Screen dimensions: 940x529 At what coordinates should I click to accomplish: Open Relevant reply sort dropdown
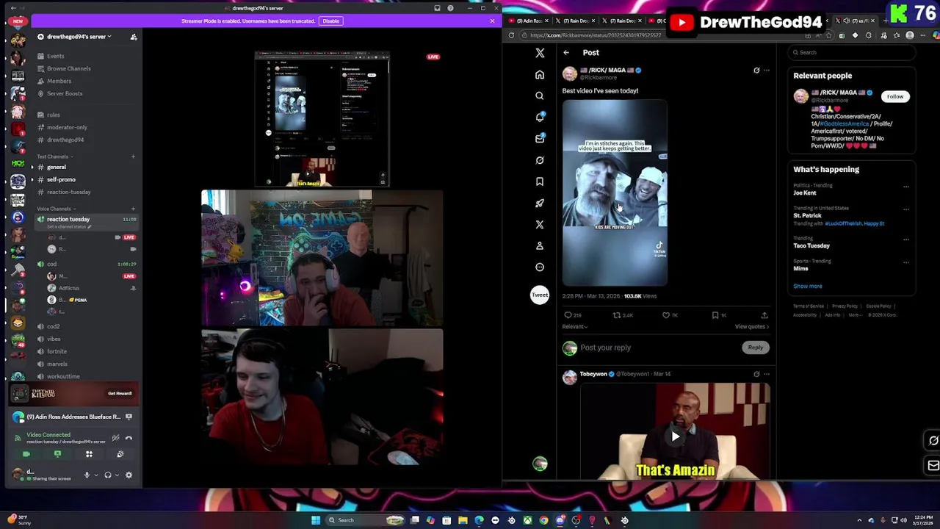pyautogui.click(x=575, y=326)
